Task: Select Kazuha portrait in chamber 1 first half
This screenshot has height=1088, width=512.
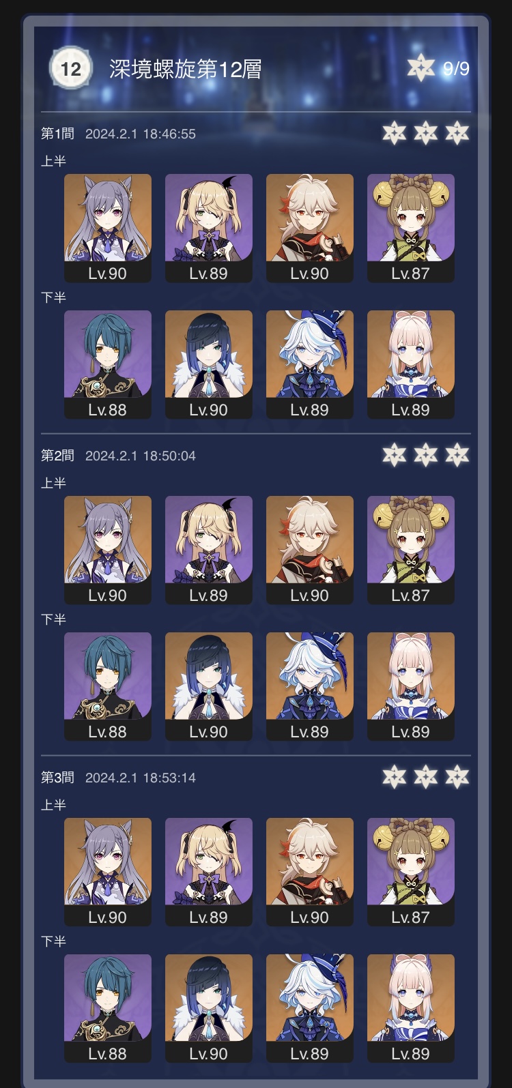Action: point(310,228)
